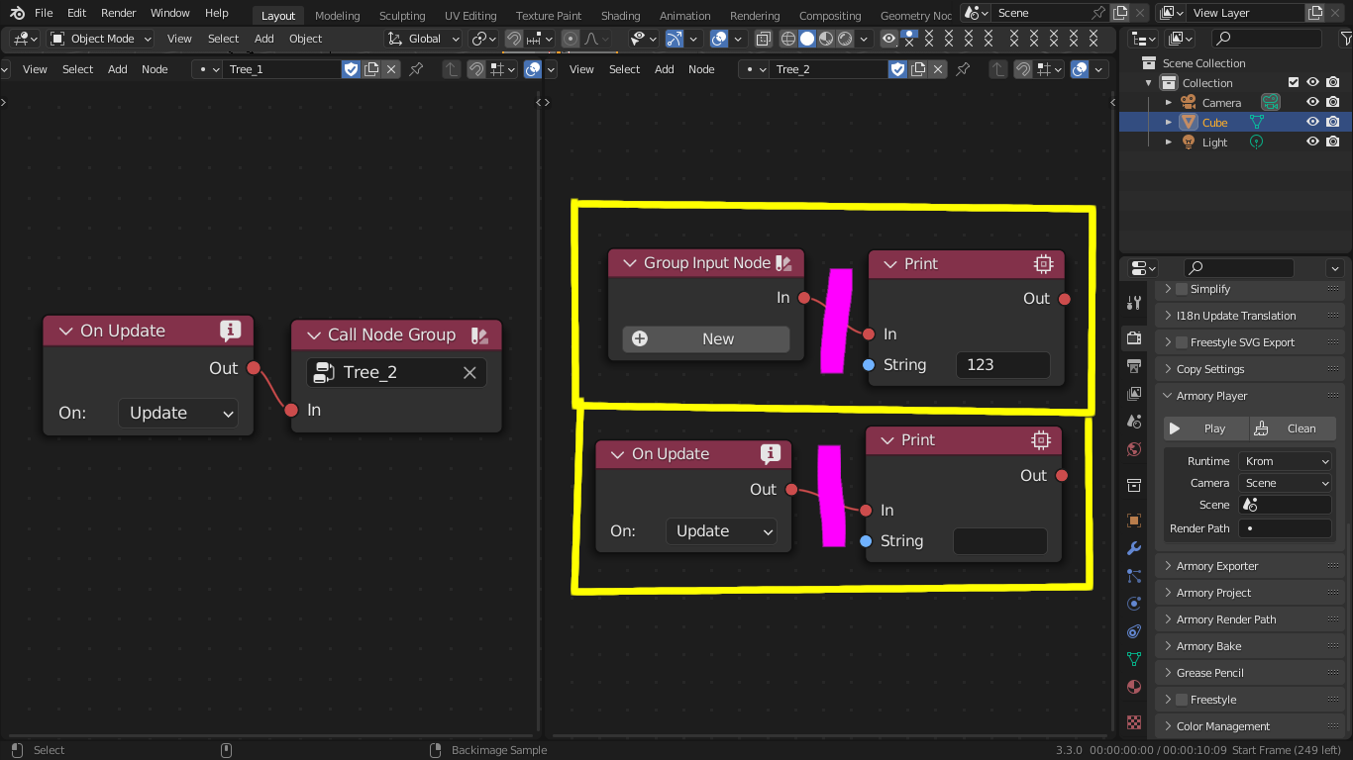Open the Render menu
This screenshot has width=1353, height=760.
pyautogui.click(x=118, y=13)
